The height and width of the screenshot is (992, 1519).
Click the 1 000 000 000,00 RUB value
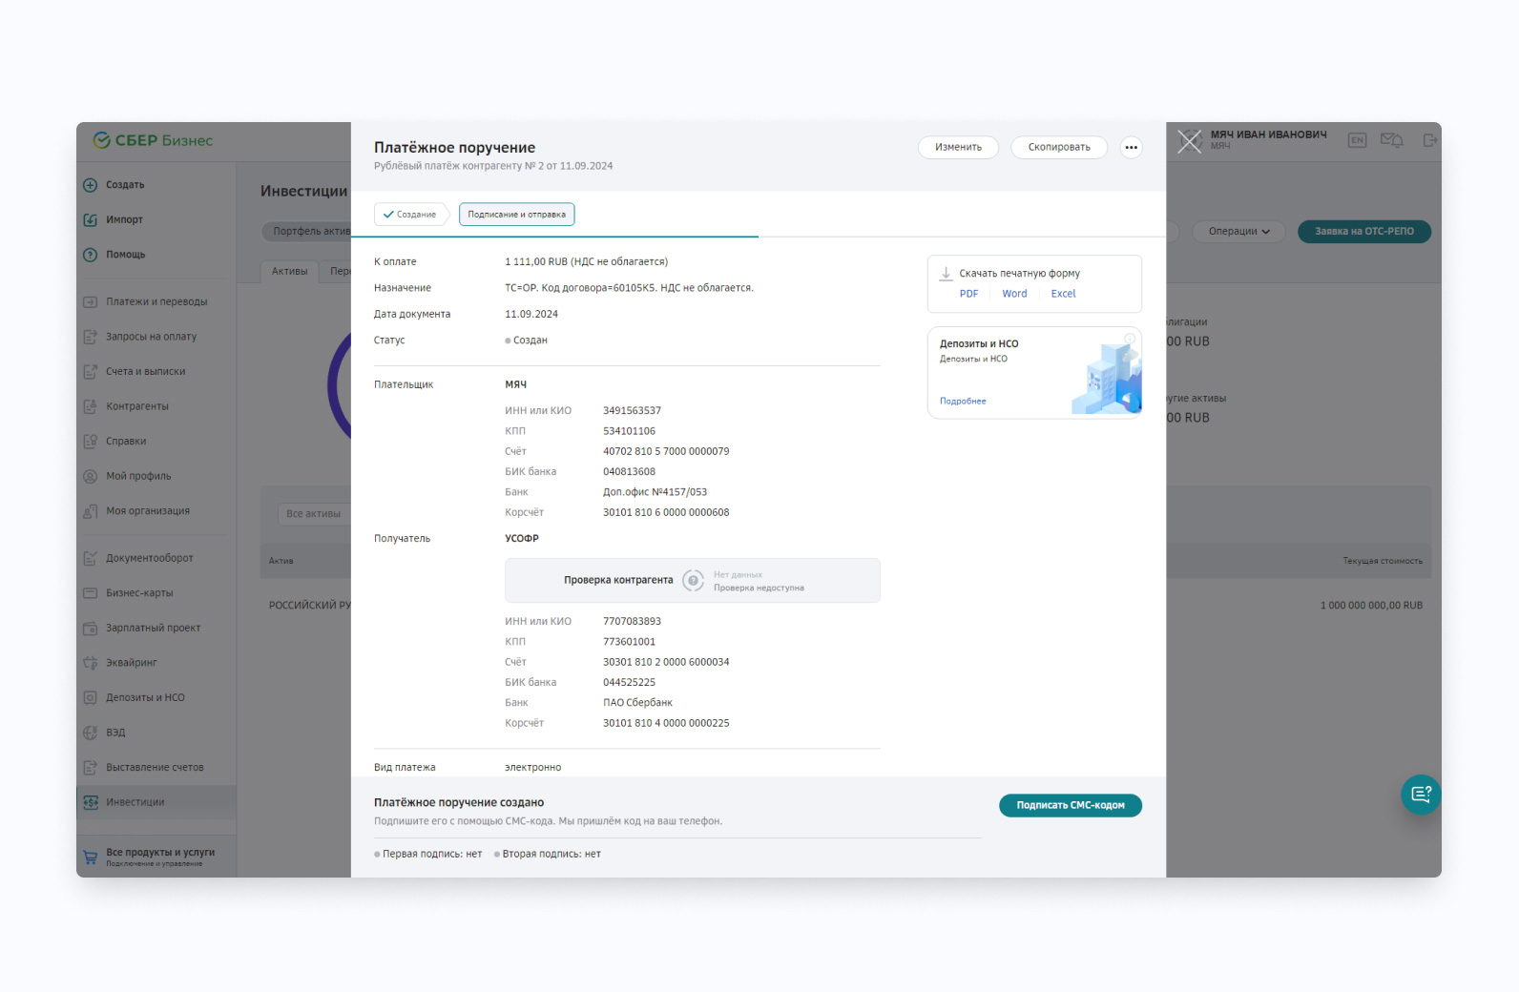pyautogui.click(x=1371, y=606)
